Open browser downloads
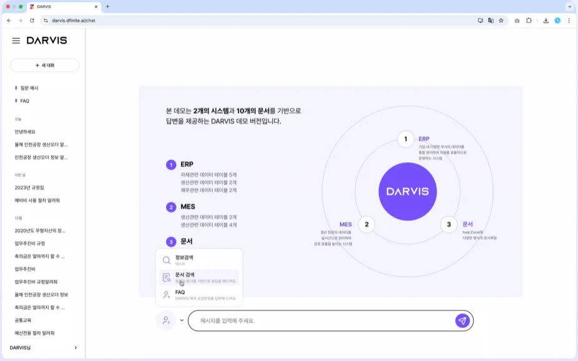Image resolution: width=578 pixels, height=361 pixels. click(x=546, y=21)
